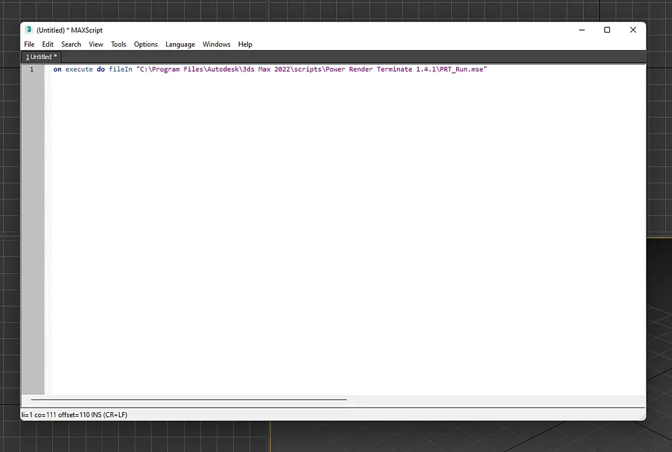The image size is (672, 452).
Task: Click the 3ds Max icon in title bar
Action: point(29,30)
